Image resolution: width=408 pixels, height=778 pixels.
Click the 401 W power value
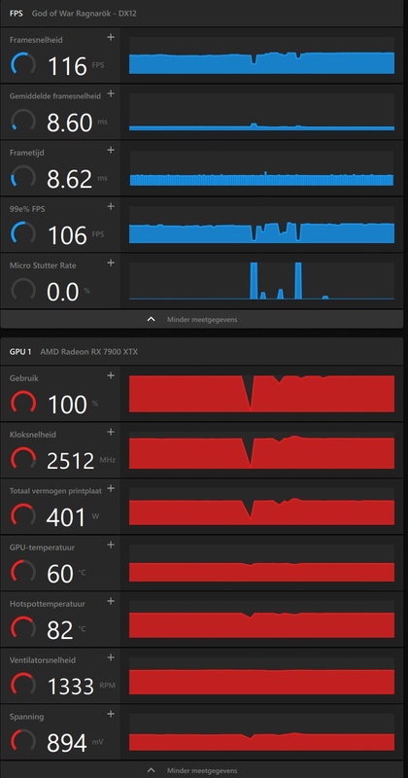pos(66,517)
